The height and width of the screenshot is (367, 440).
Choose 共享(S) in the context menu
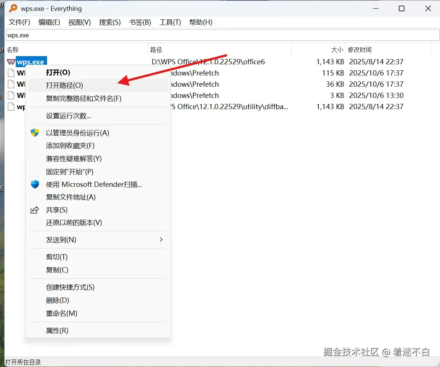pyautogui.click(x=98, y=210)
